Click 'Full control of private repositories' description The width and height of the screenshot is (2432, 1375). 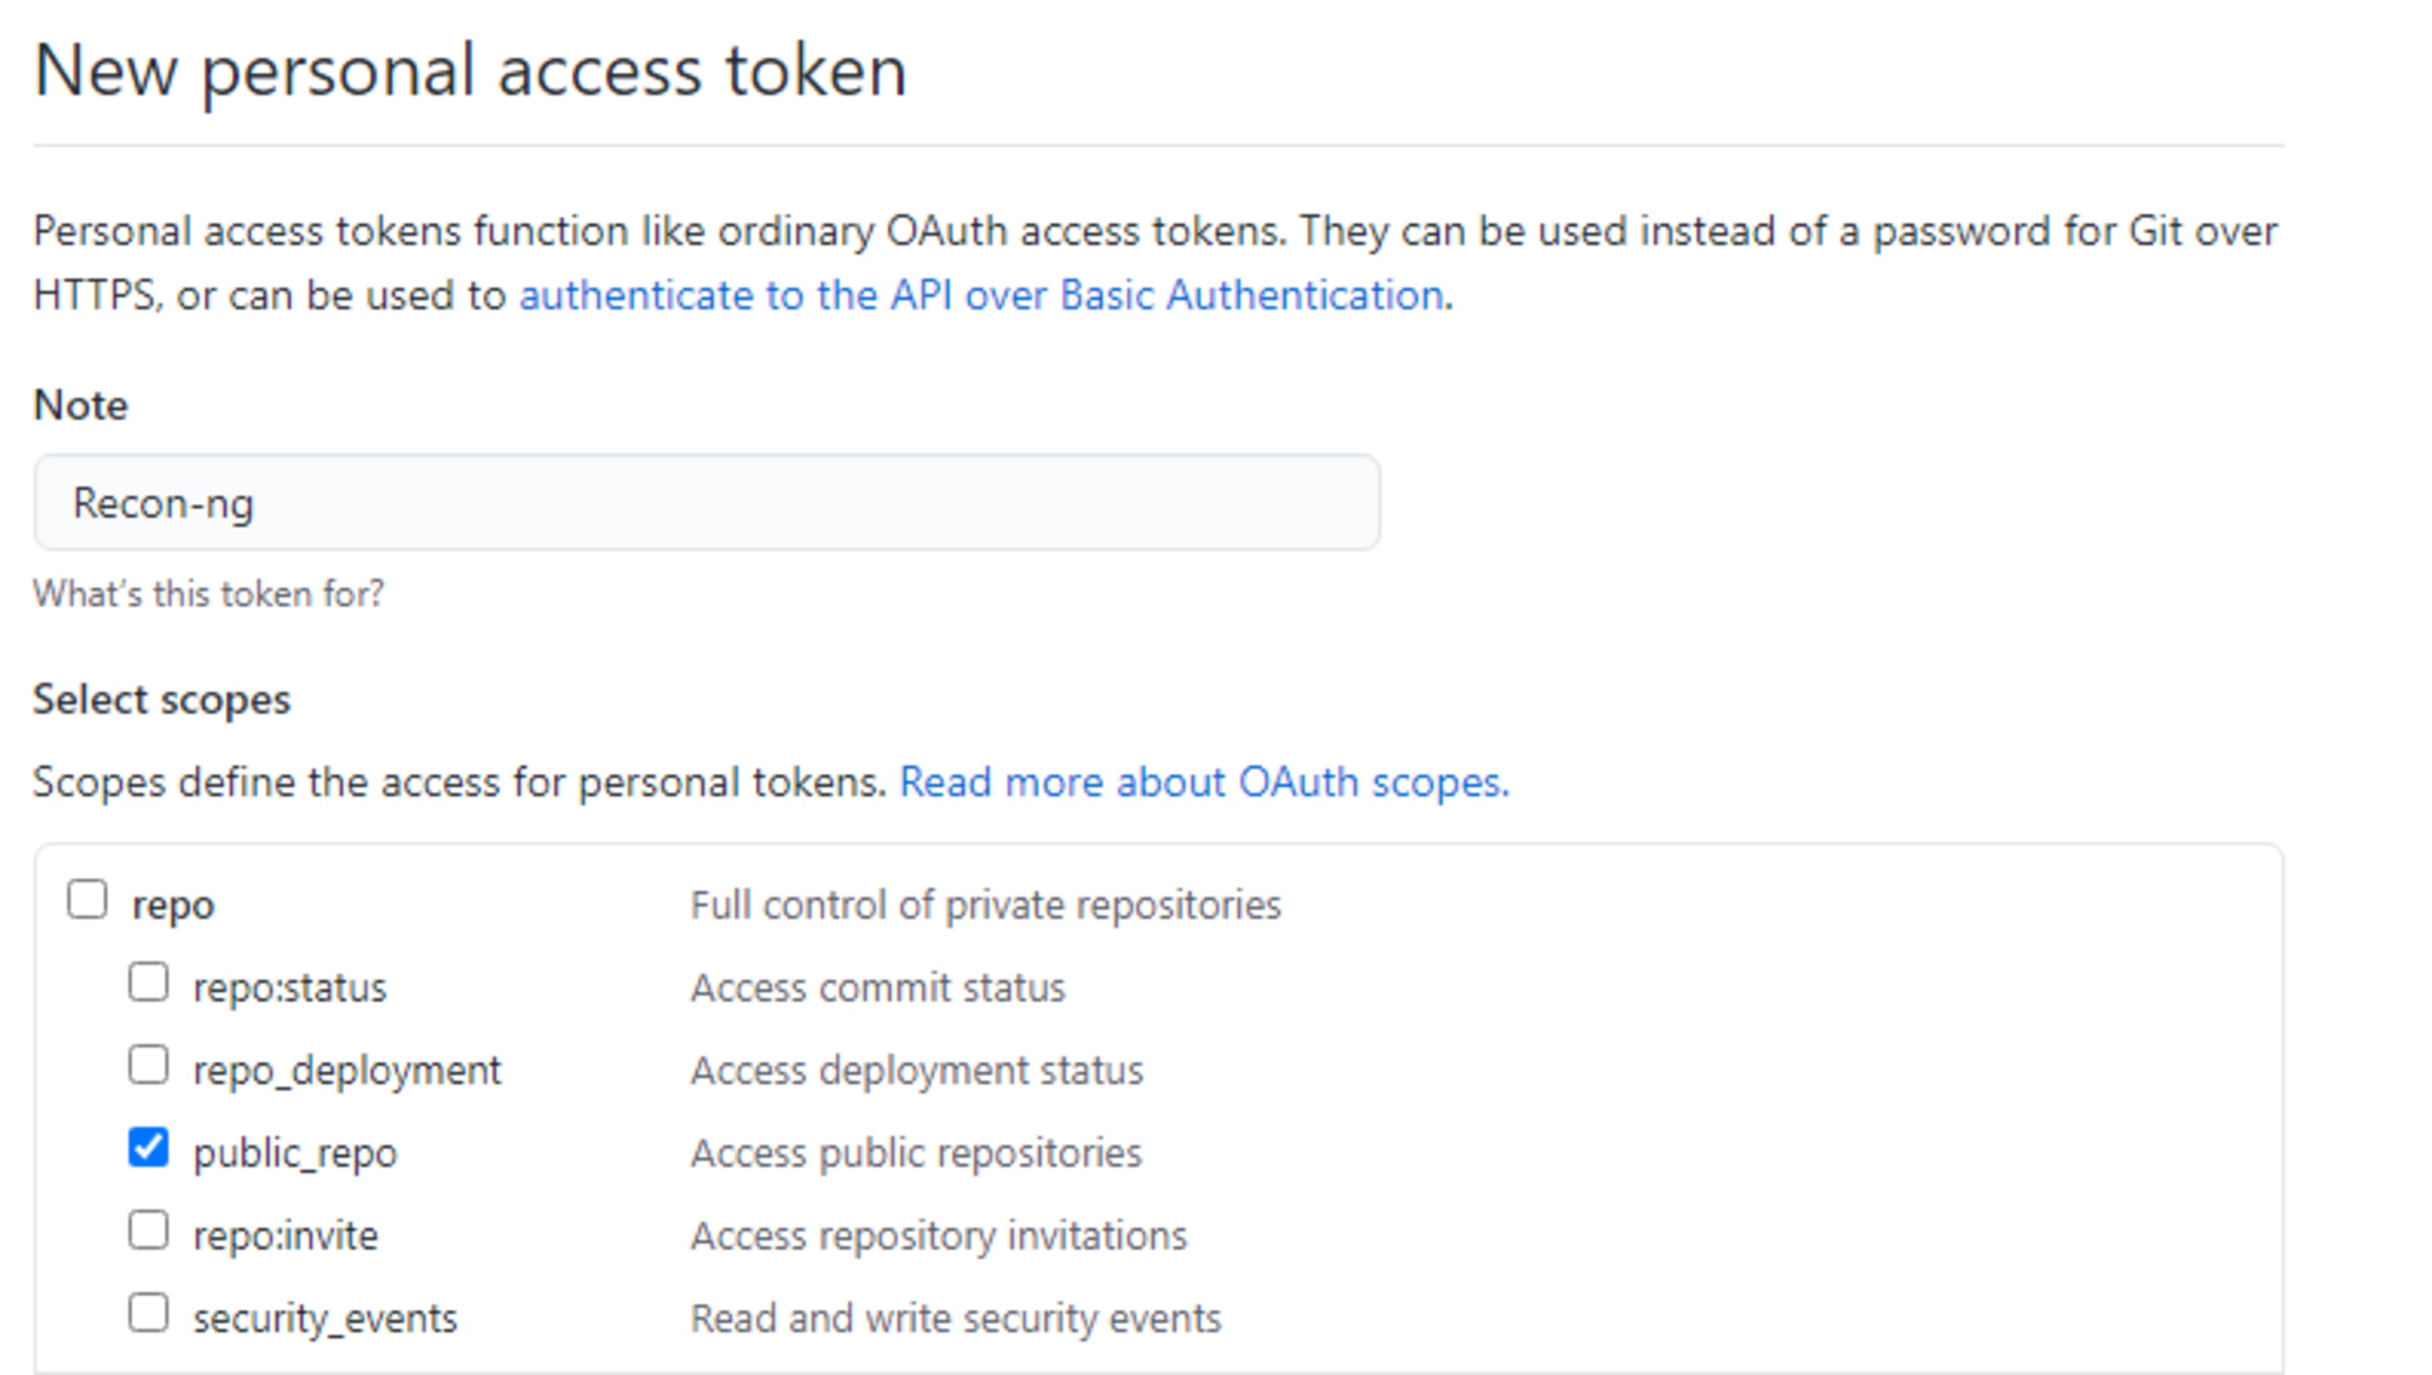point(985,906)
